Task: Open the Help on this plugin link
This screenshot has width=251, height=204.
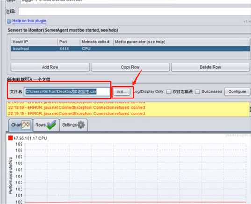Action: coord(29,21)
